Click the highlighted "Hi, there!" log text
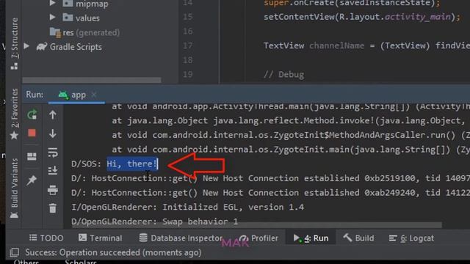The image size is (470, 264). pyautogui.click(x=132, y=164)
